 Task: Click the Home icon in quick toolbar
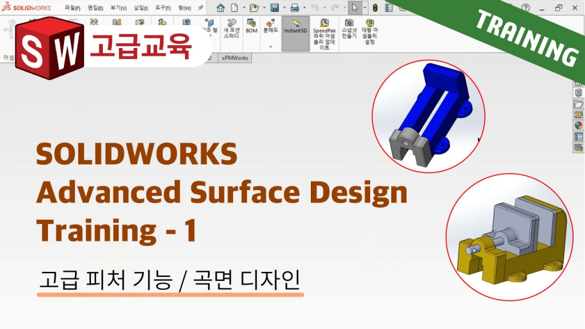tap(221, 7)
